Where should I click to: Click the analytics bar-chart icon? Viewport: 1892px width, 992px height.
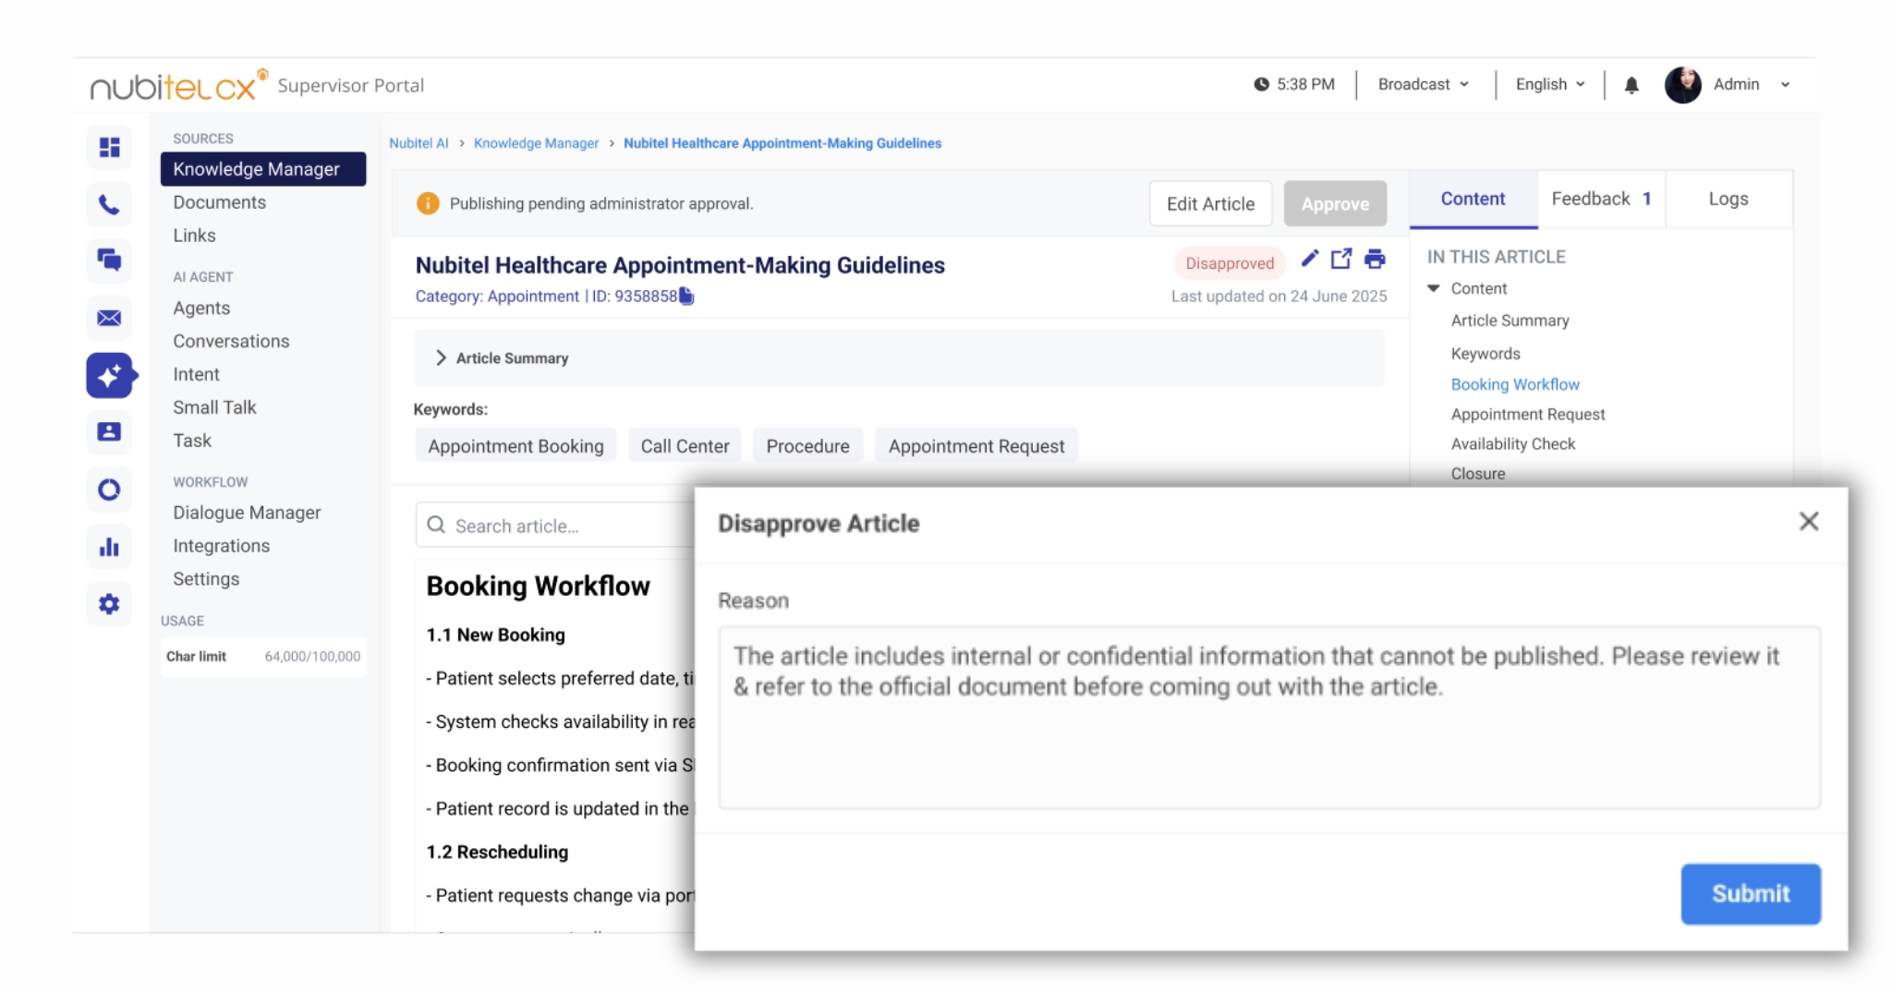coord(110,547)
